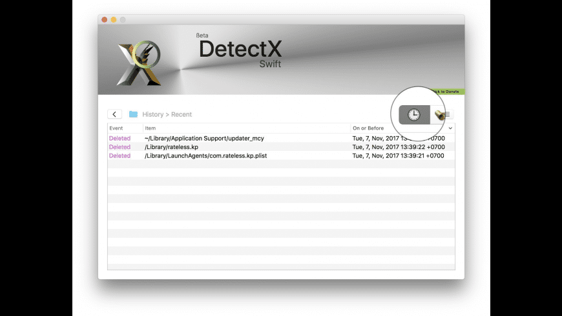Click the back chevron button
This screenshot has width=562, height=316.
pos(114,114)
